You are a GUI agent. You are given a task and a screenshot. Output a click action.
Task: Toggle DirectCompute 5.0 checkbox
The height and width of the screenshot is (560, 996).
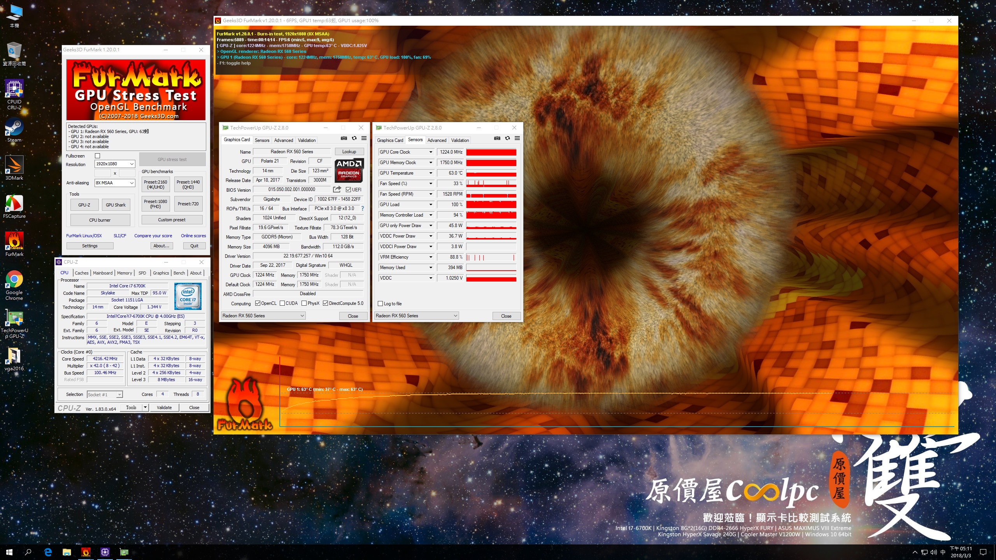(325, 303)
